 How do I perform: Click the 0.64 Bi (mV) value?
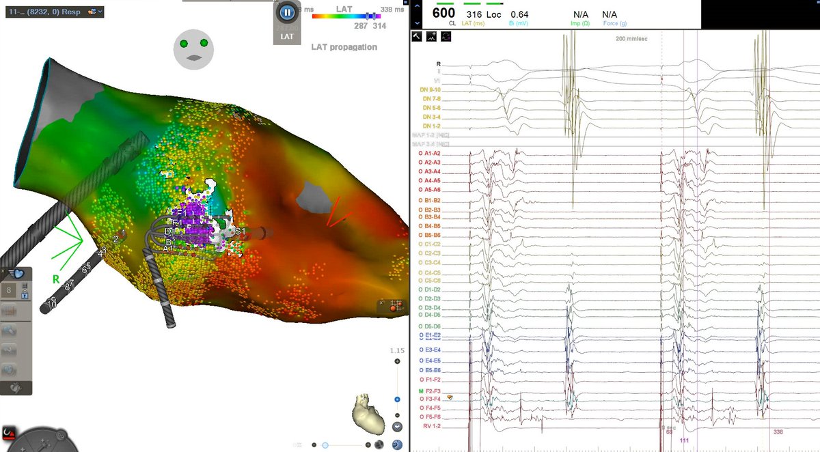[519, 14]
